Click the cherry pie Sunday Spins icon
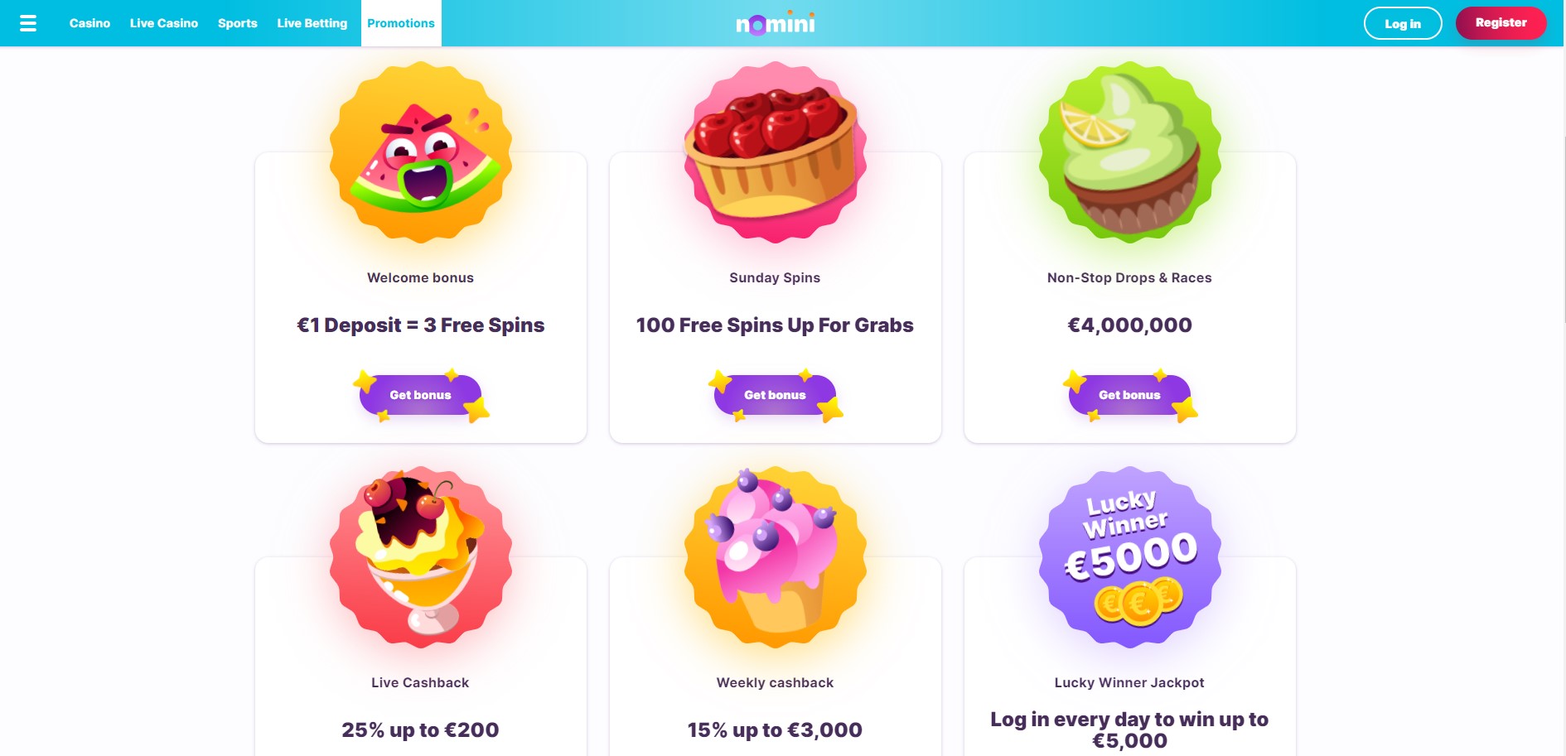The image size is (1566, 756). coord(776,152)
